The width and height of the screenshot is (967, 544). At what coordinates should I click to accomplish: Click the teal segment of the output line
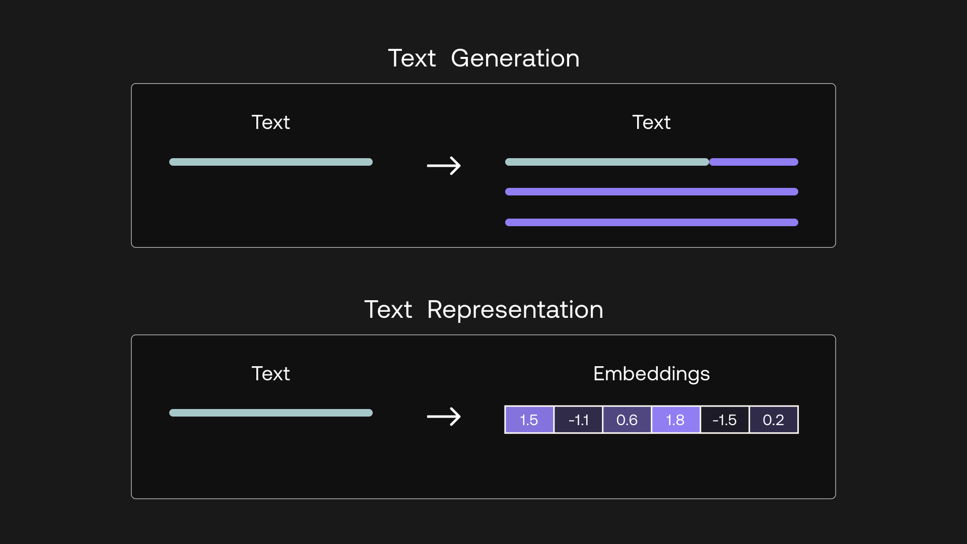(607, 162)
